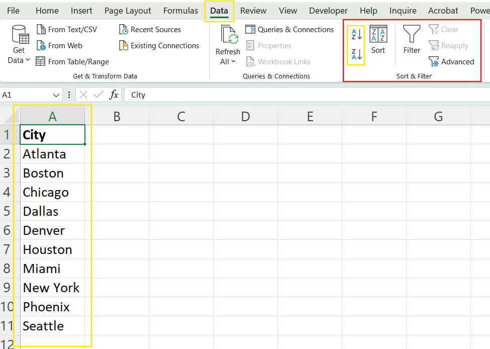Click the Get Data database icon

[20, 34]
